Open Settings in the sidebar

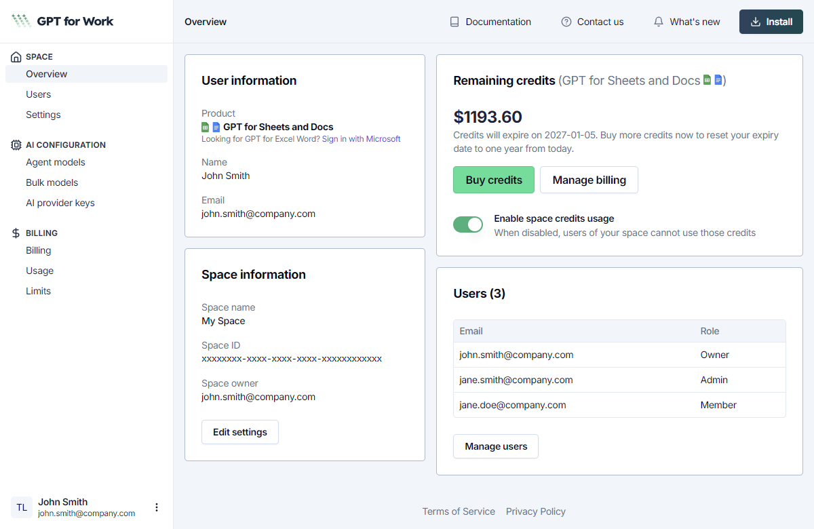86,115
